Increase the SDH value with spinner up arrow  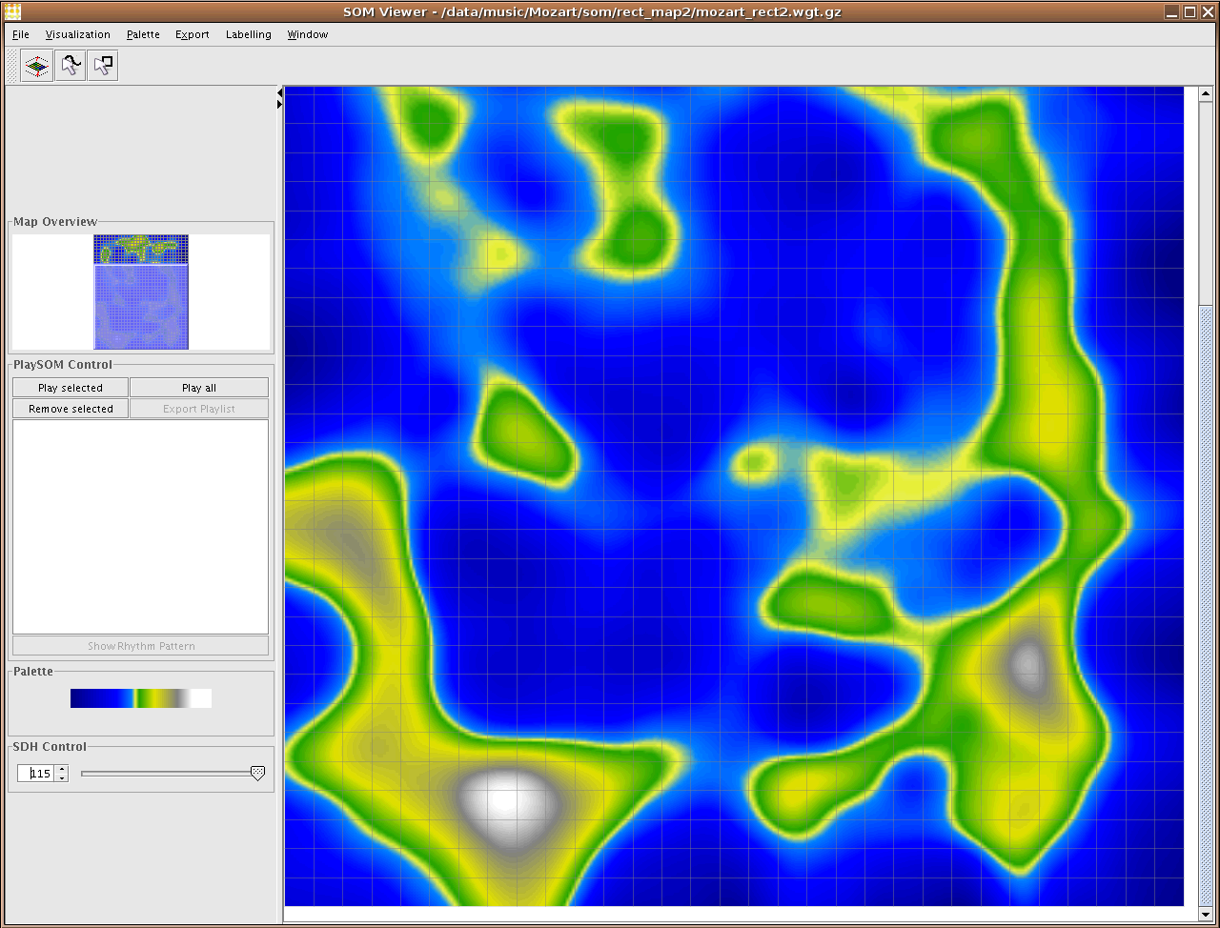click(62, 769)
